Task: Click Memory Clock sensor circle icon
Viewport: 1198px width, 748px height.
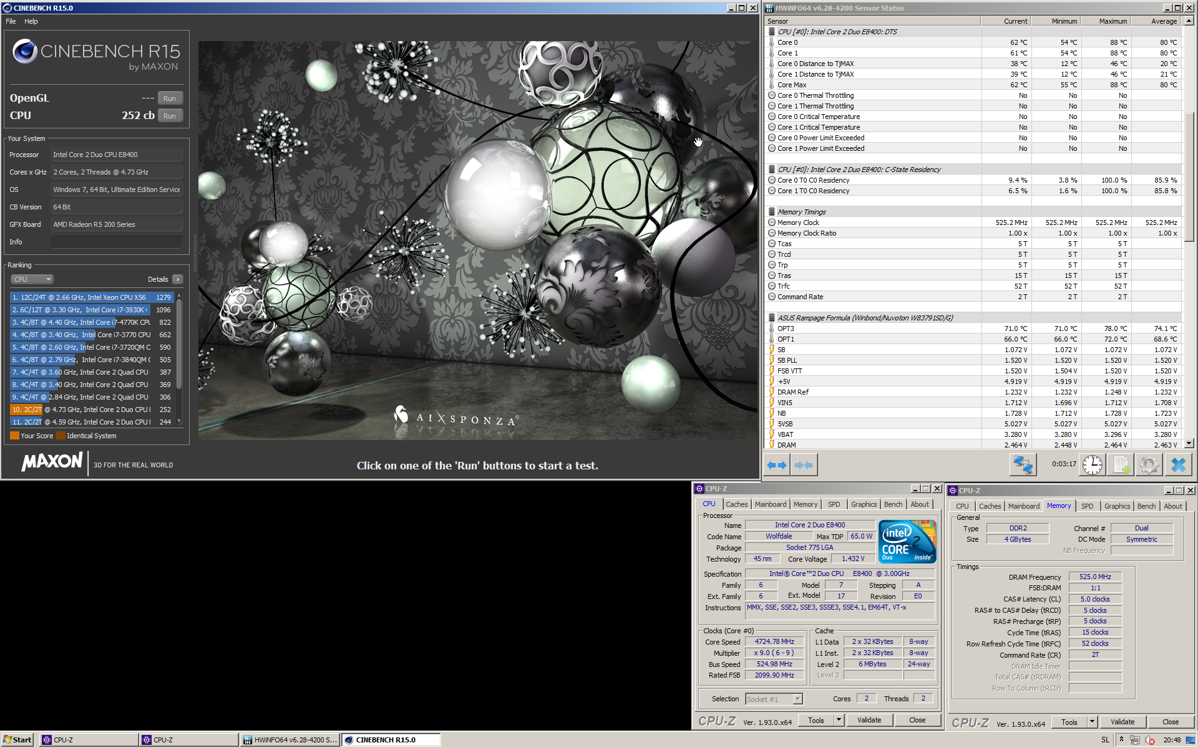Action: [x=772, y=223]
